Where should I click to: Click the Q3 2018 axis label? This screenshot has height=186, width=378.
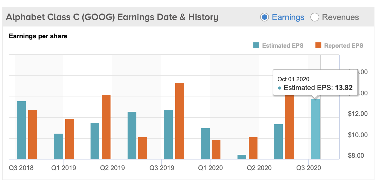click(21, 168)
